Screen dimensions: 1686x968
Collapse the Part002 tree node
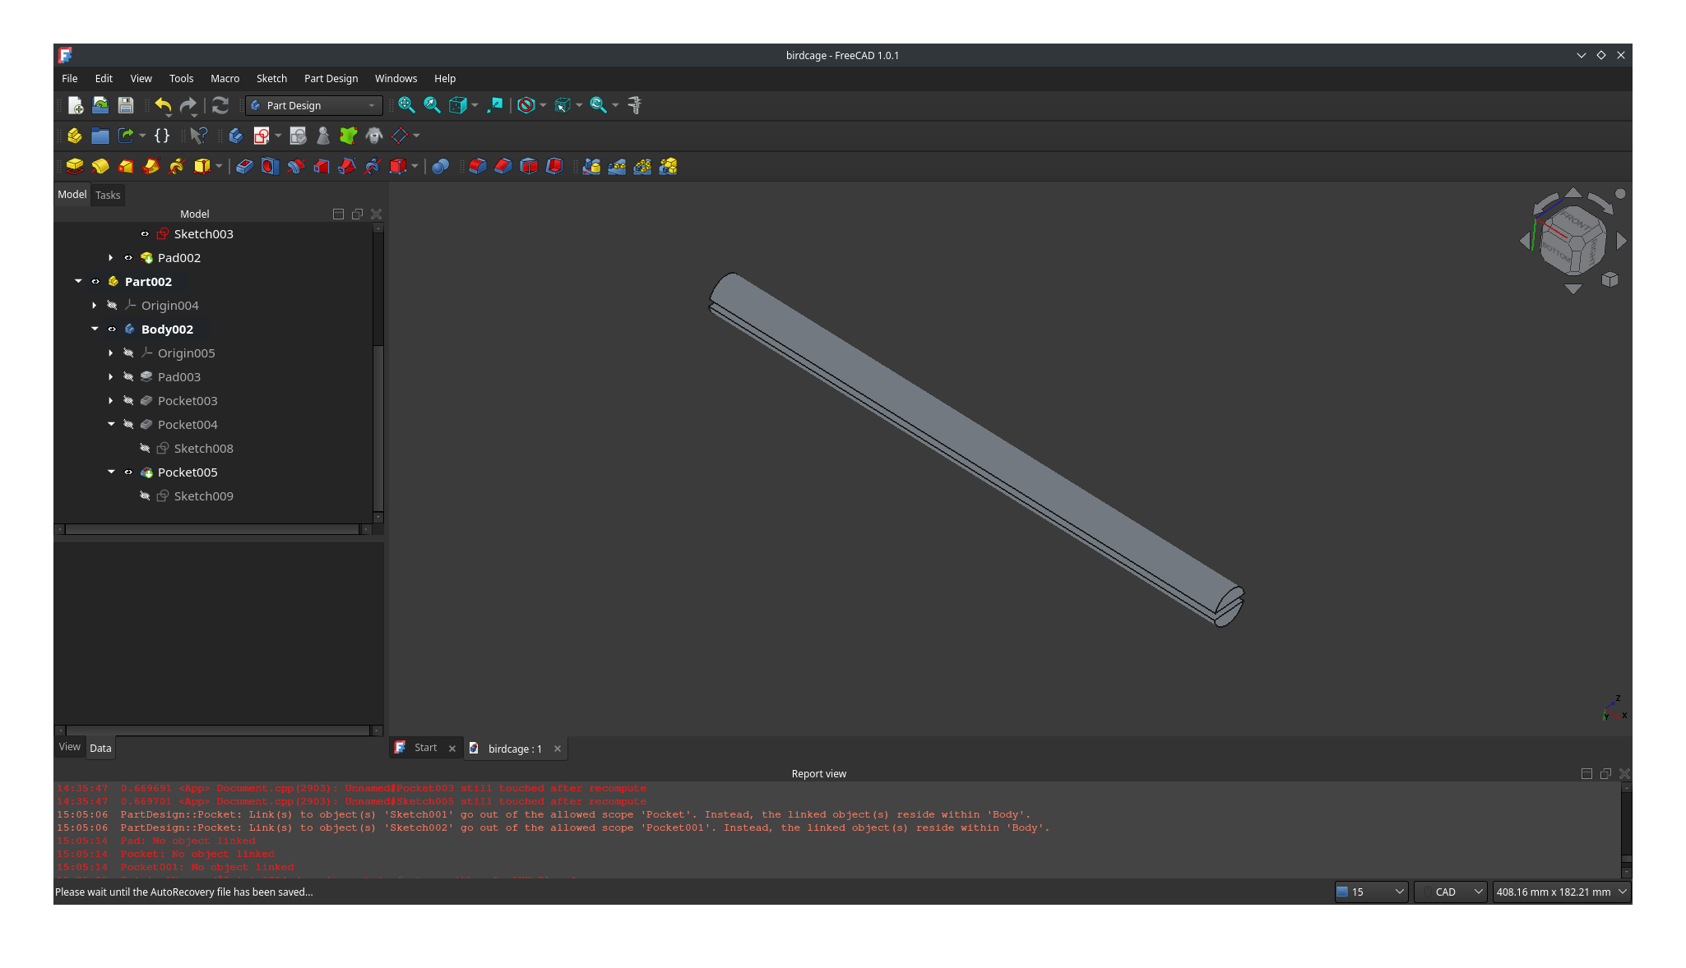pyautogui.click(x=78, y=282)
